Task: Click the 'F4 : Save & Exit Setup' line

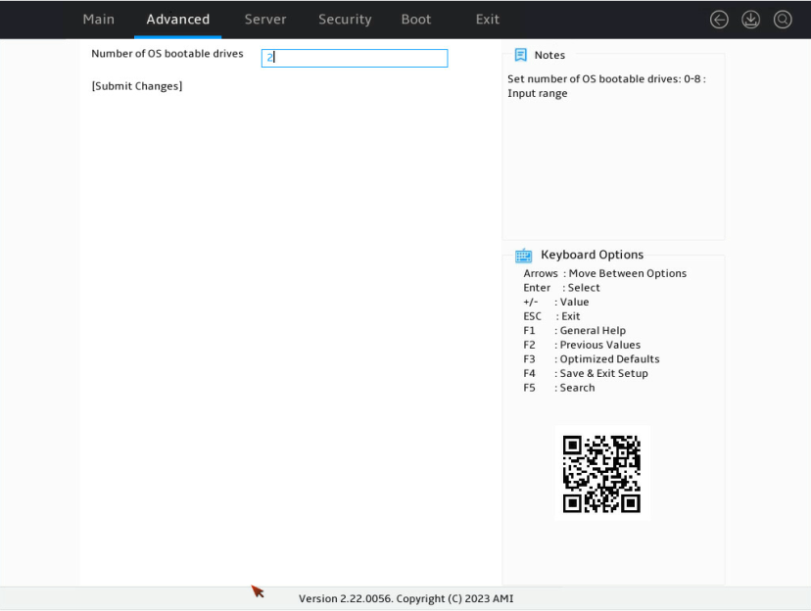Action: 586,373
